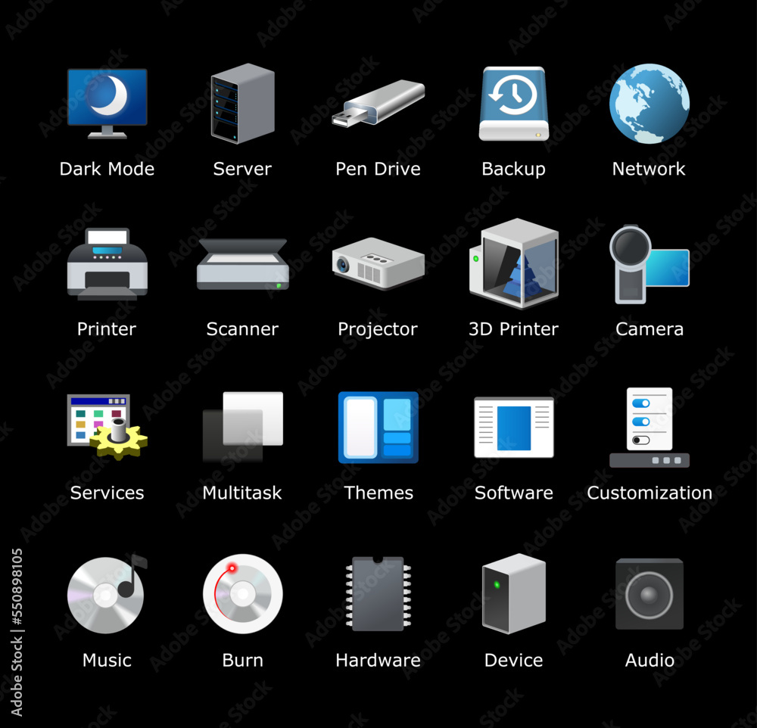Click the "Software" label
The width and height of the screenshot is (757, 728).
[514, 493]
